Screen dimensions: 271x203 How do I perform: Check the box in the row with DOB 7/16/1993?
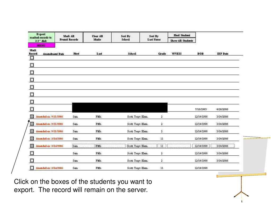(32, 109)
